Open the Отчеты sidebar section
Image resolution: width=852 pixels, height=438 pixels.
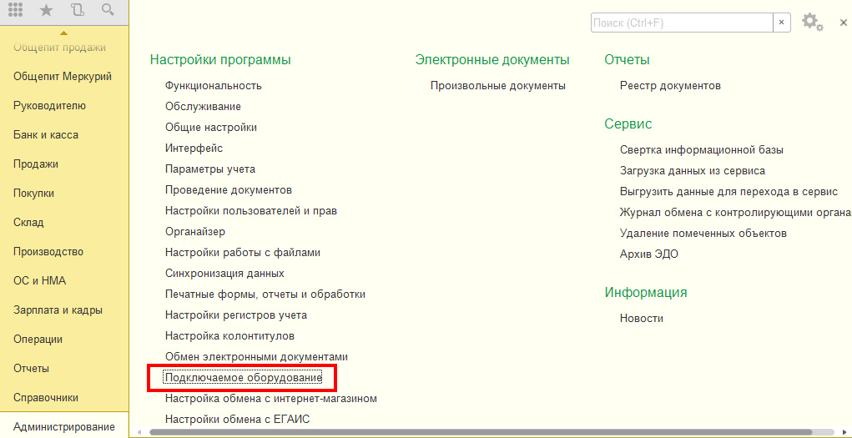pyautogui.click(x=32, y=369)
